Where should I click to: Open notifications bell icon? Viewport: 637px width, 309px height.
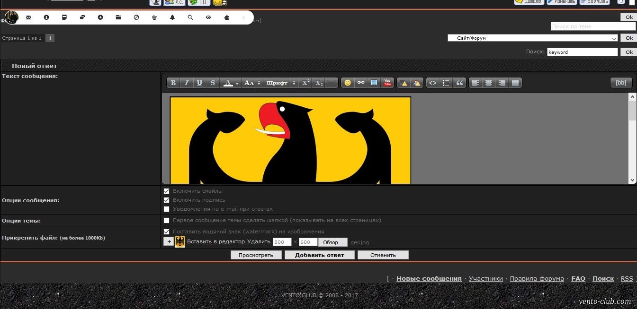pos(172,17)
